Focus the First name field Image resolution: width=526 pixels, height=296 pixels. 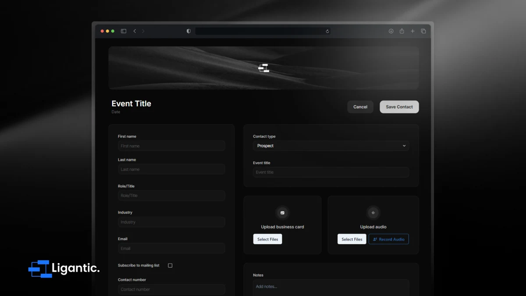(171, 146)
